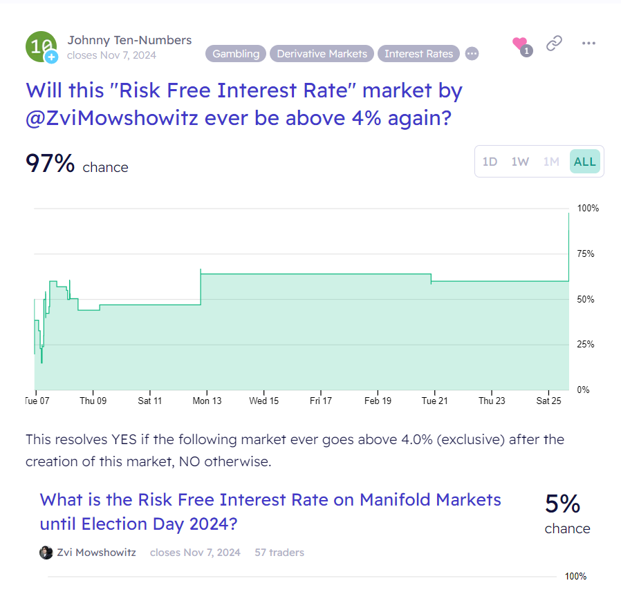Screen dimensions: 621x594
Task: Switch chart range to 1M
Action: pyautogui.click(x=551, y=162)
